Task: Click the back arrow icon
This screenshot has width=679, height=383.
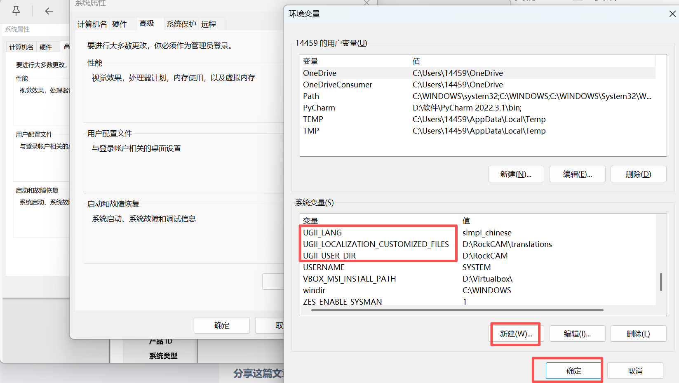Action: pos(49,11)
